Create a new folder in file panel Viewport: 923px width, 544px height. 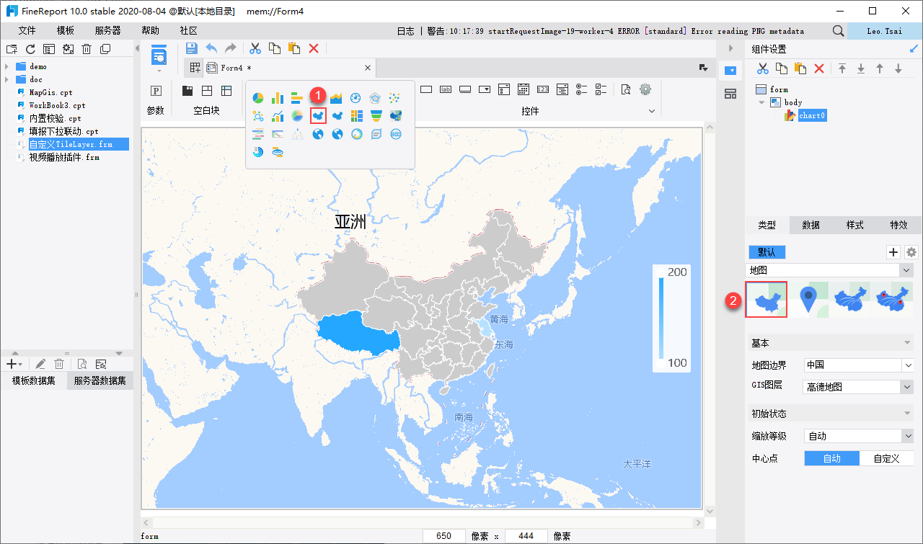pyautogui.click(x=12, y=49)
